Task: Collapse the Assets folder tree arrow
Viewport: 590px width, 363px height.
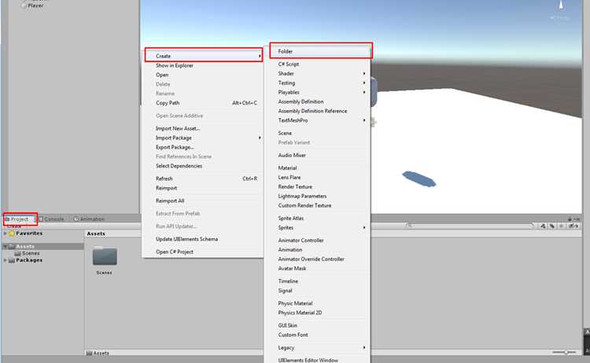Action: 6,247
